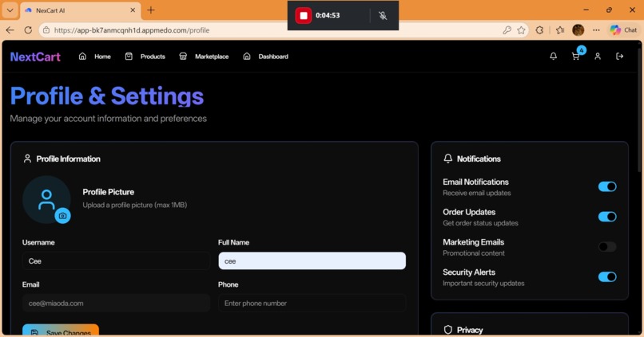This screenshot has width=644, height=337.
Task: Enable Marketing Emails toggle
Action: pyautogui.click(x=607, y=247)
